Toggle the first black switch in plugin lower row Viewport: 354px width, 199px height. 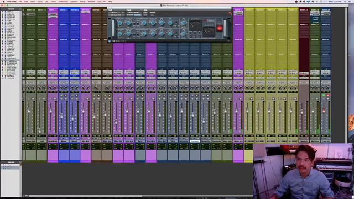pyautogui.click(x=134, y=34)
